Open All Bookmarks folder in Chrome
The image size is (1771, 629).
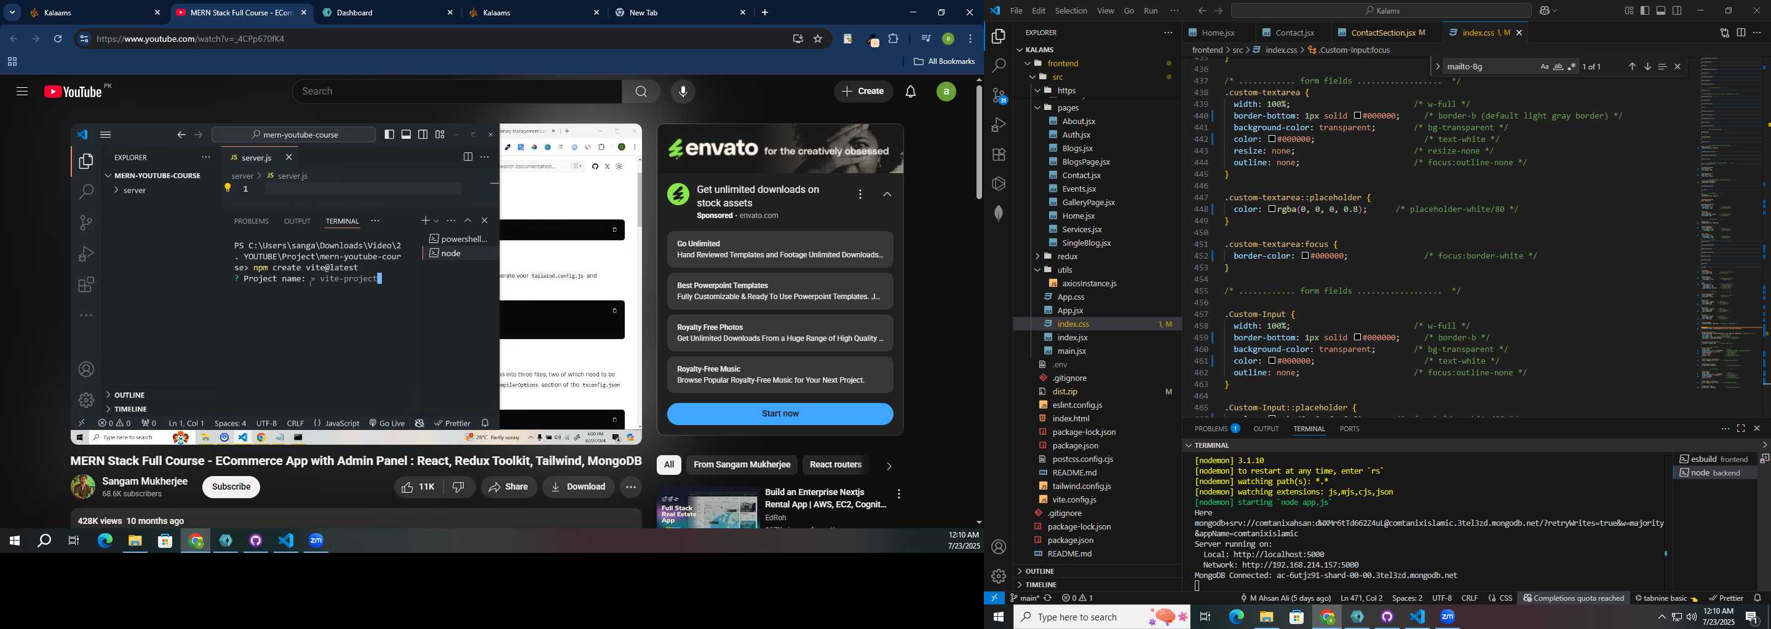tap(944, 62)
